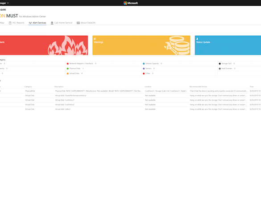261x197 pixels.
Task: Sort by the Category column header
Action: point(28,87)
